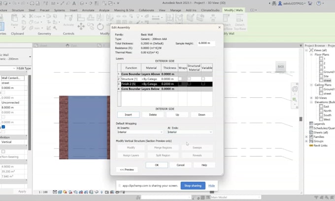The height and width of the screenshot is (201, 335).
Task: Open the Massing & Site ribbon tab
Action: point(124,10)
